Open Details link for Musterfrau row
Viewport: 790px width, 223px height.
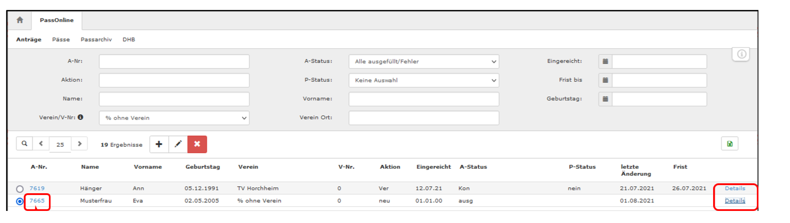coord(735,201)
